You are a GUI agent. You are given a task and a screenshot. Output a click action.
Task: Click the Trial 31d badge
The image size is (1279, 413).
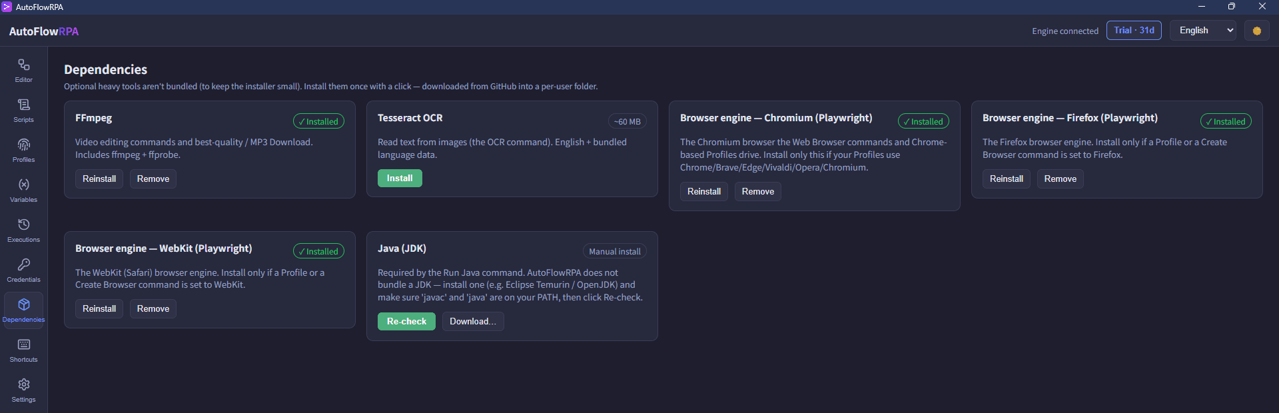click(x=1134, y=31)
